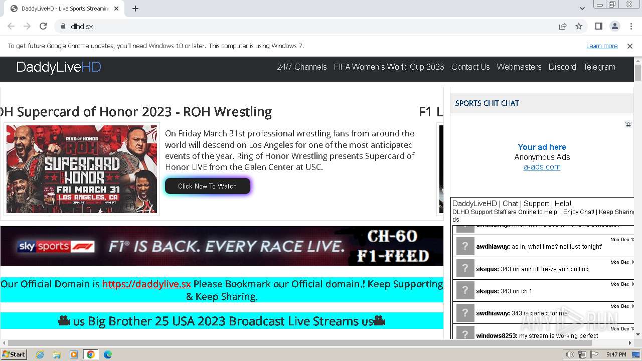This screenshot has width=642, height=361.
Task: Launch Internet Explorer from taskbar
Action: coord(40,354)
